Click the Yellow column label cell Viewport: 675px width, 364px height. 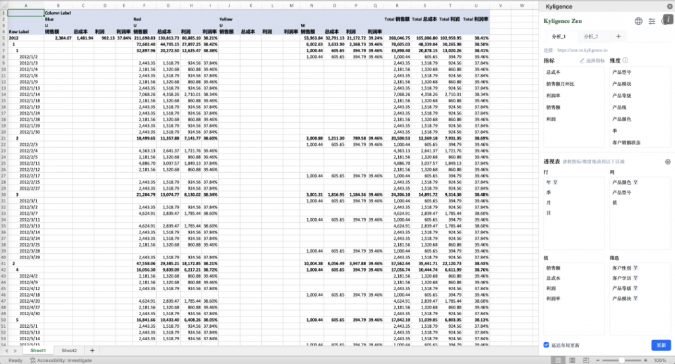pyautogui.click(x=229, y=19)
